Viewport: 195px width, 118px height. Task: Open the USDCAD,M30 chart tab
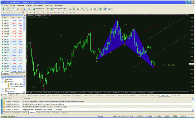click(176, 95)
